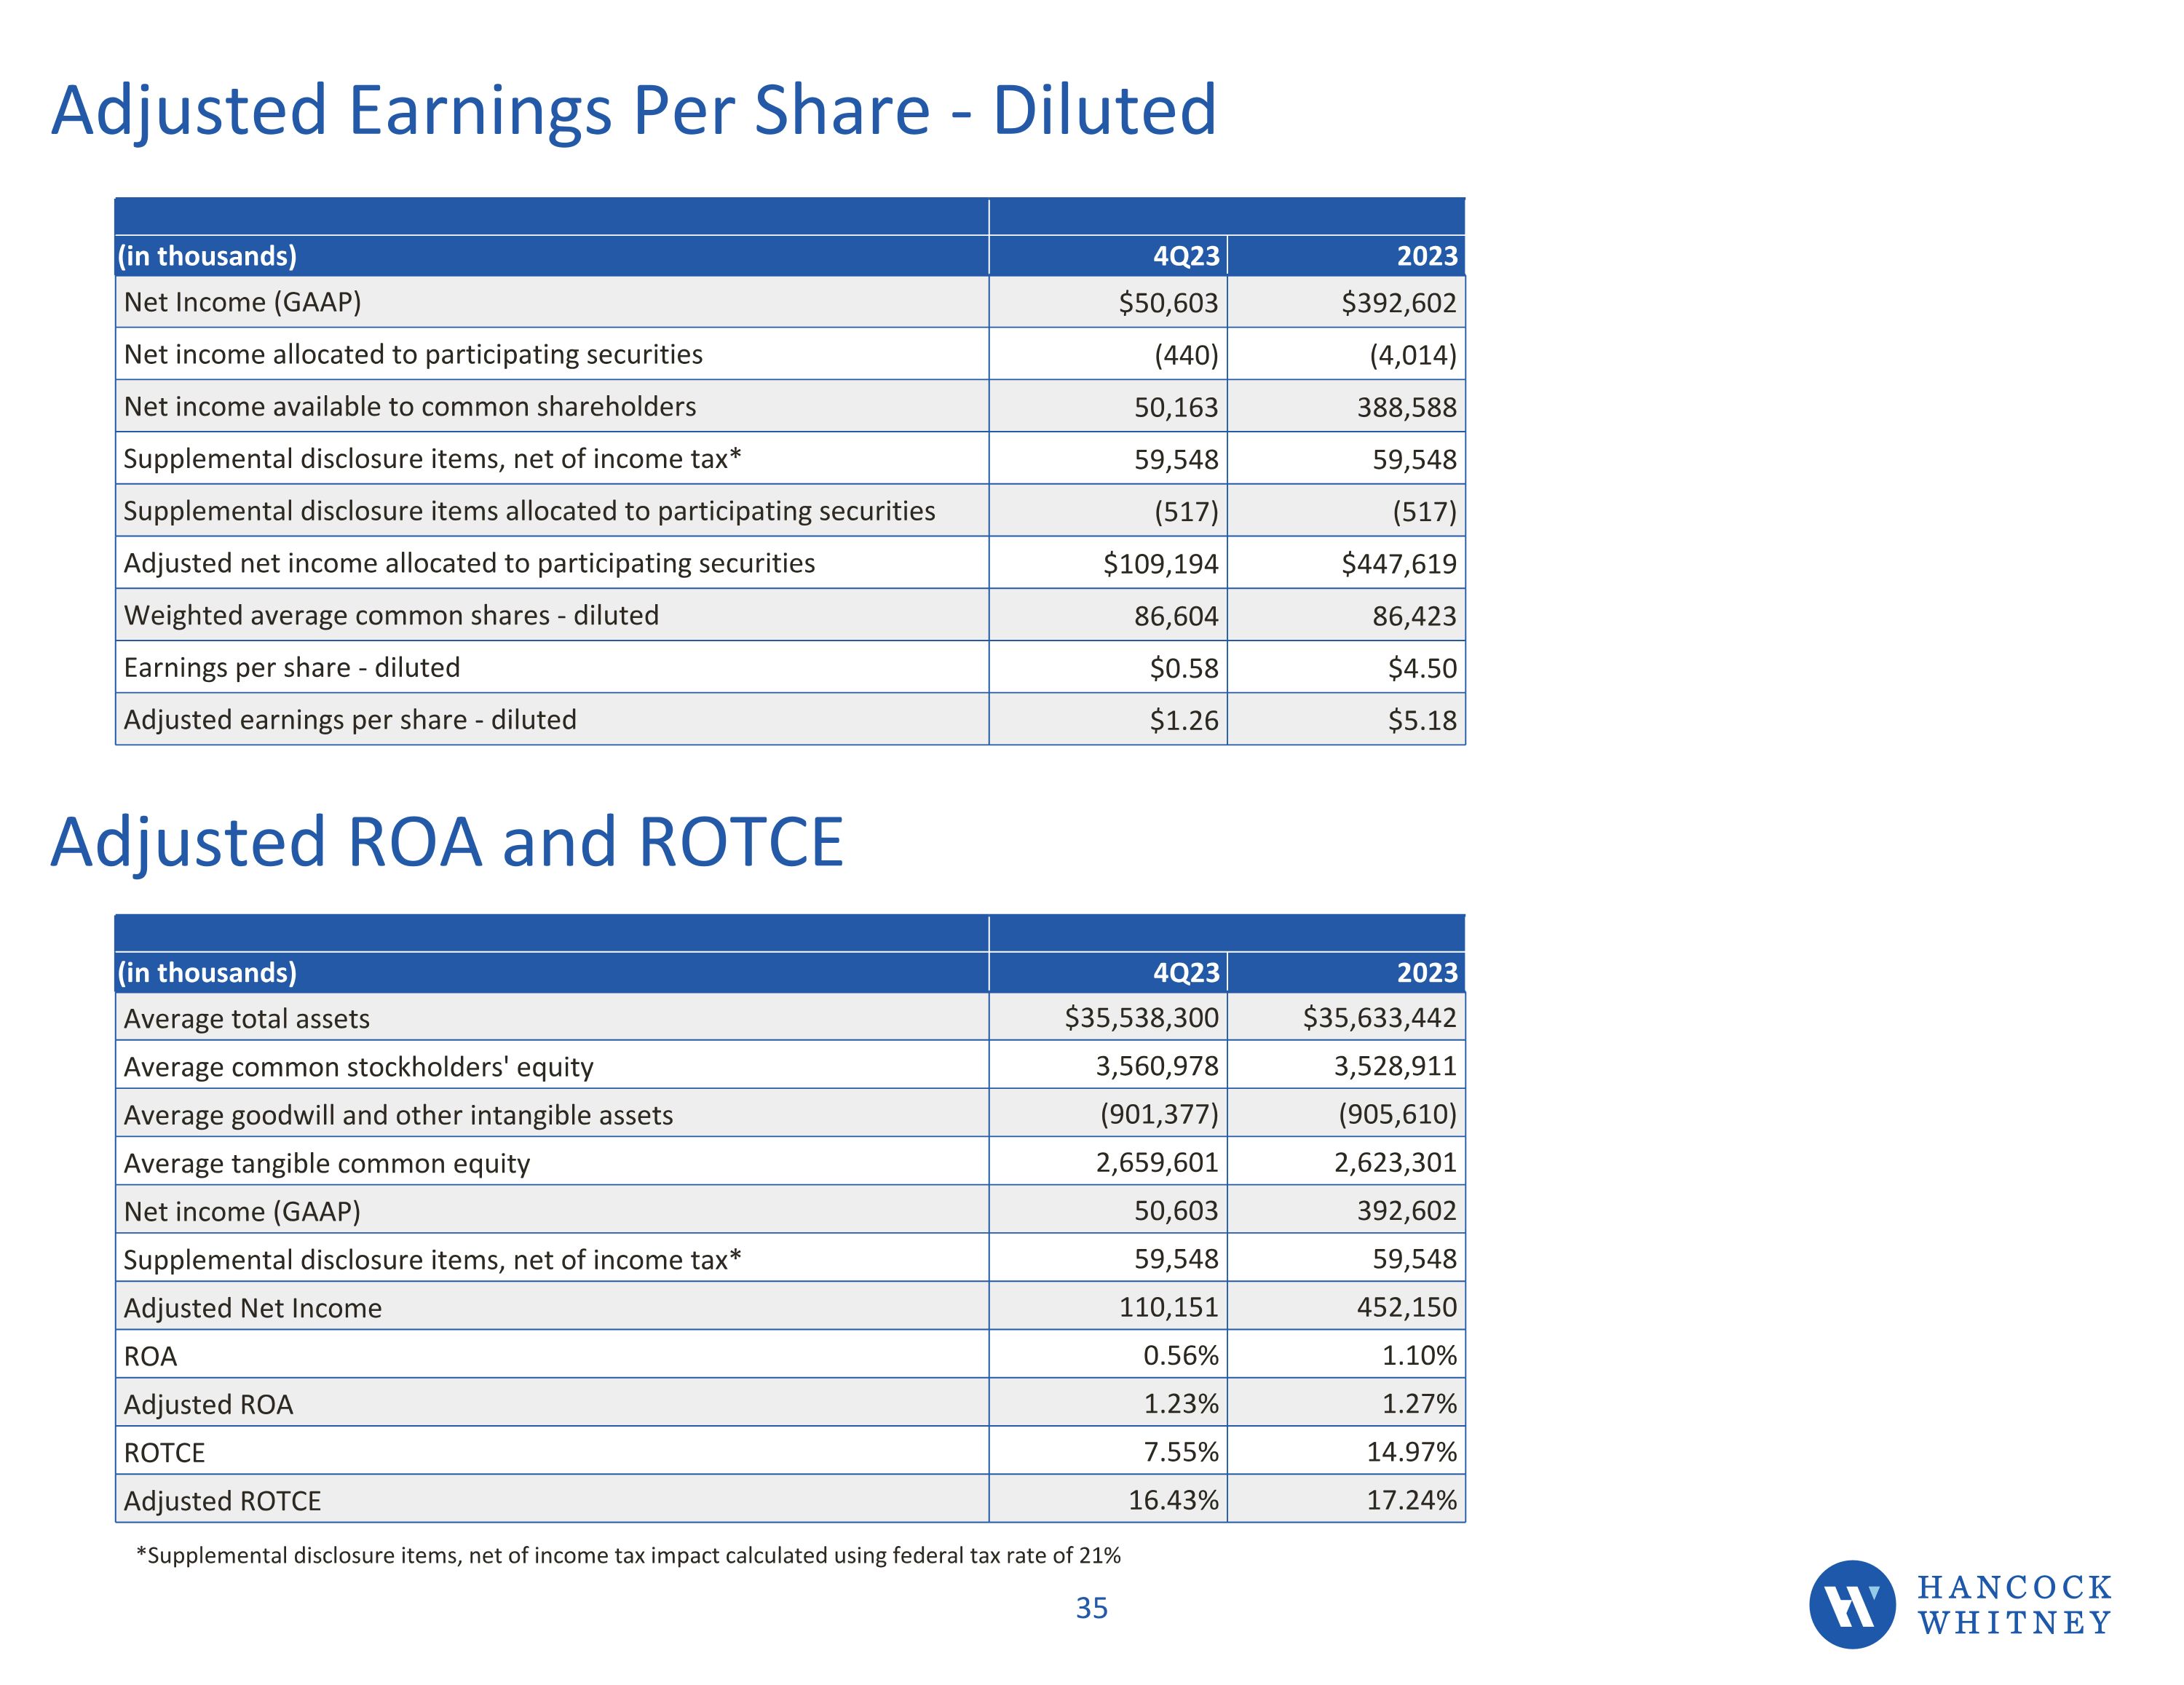Select the $447,619 adjusted net income value

tap(1398, 564)
